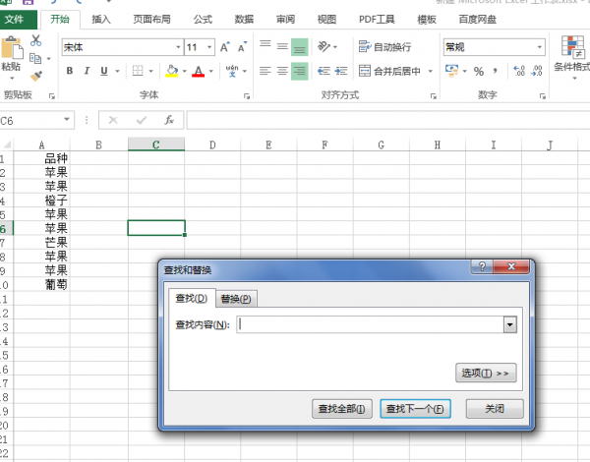Click the insert function fx icon

pos(169,120)
